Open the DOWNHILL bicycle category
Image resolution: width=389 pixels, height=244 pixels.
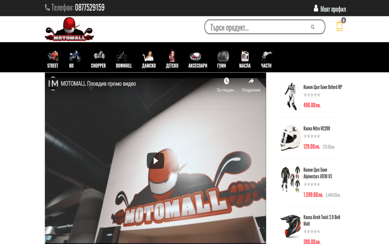click(124, 59)
